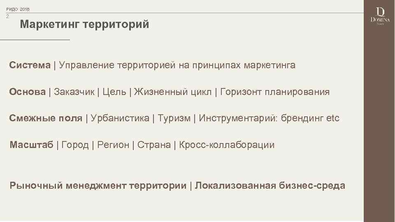
Task: Click the text Инструментарий: брендинг etc
Action: pos(269,118)
